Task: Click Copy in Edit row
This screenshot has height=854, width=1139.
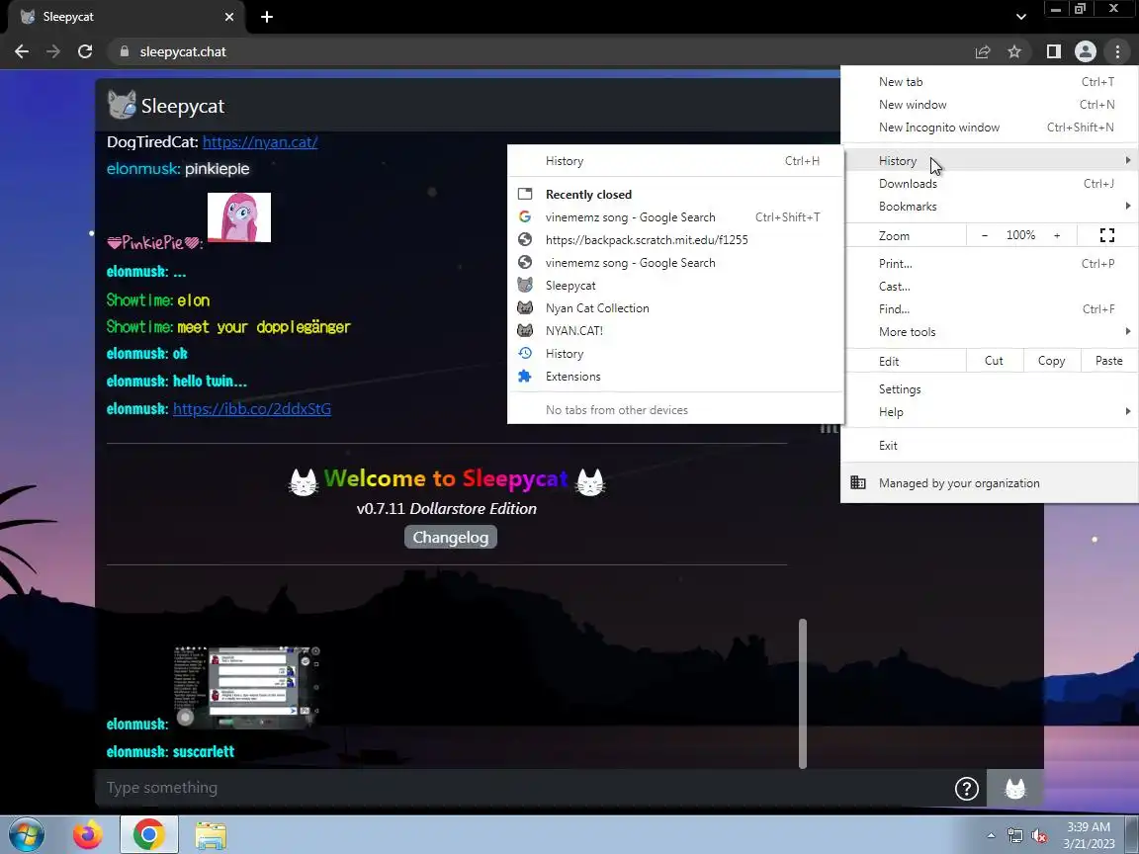Action: (1051, 361)
